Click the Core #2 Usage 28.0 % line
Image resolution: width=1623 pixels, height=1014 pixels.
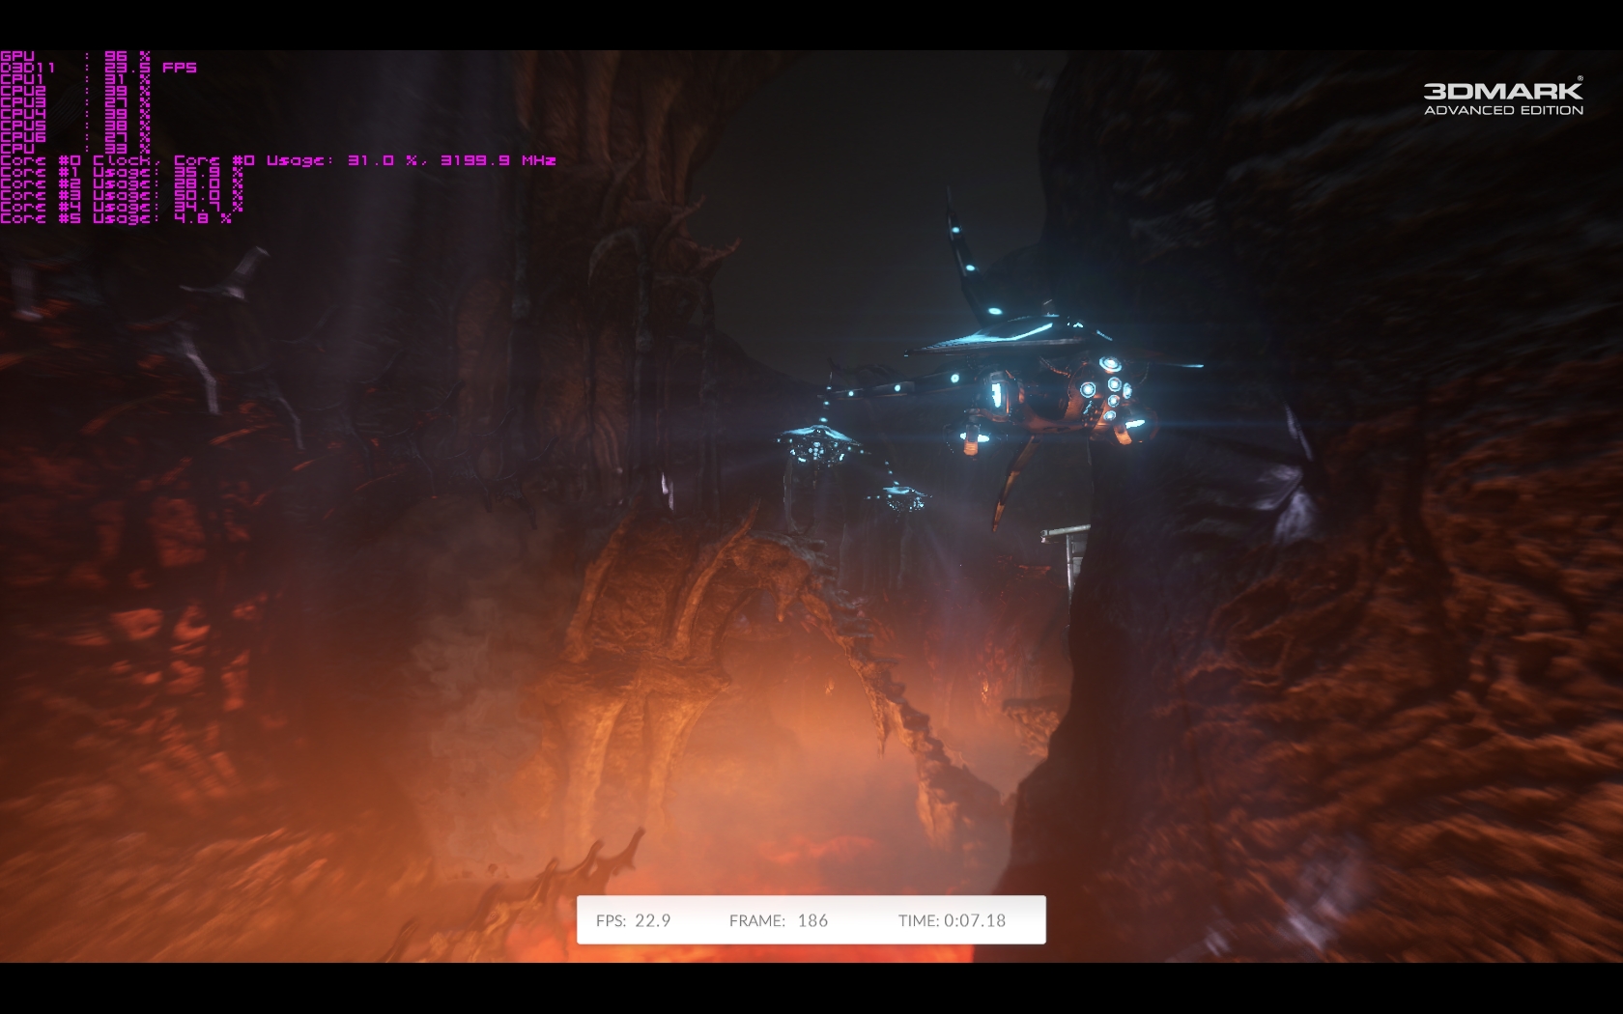(x=122, y=183)
